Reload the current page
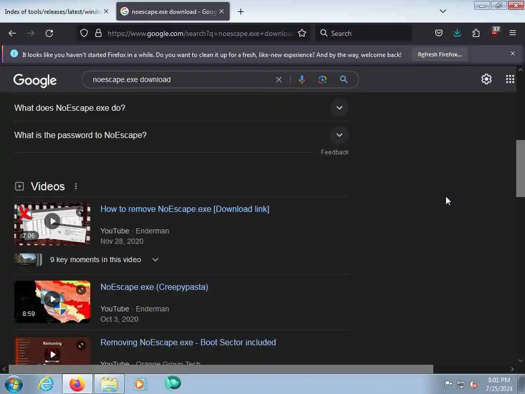Screen dimensions: 525x394 (x=49, y=33)
